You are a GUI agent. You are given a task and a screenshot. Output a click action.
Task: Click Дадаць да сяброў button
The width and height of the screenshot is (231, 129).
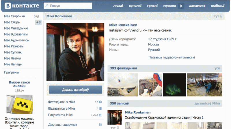[75, 90]
